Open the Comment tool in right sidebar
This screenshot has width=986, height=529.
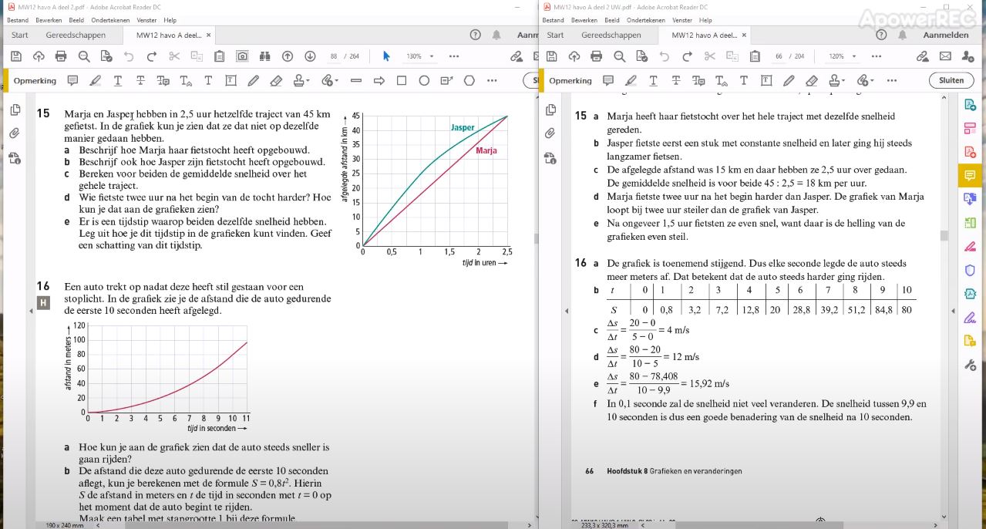click(970, 175)
